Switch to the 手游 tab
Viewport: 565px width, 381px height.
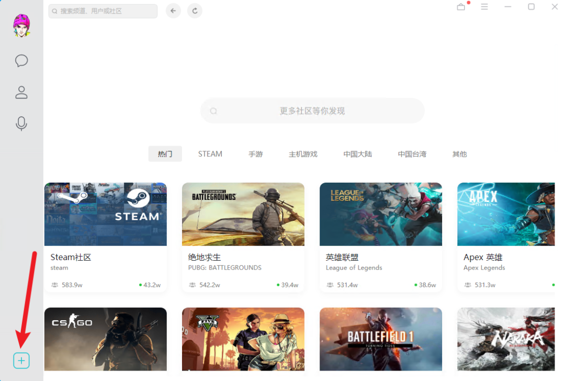tap(256, 154)
